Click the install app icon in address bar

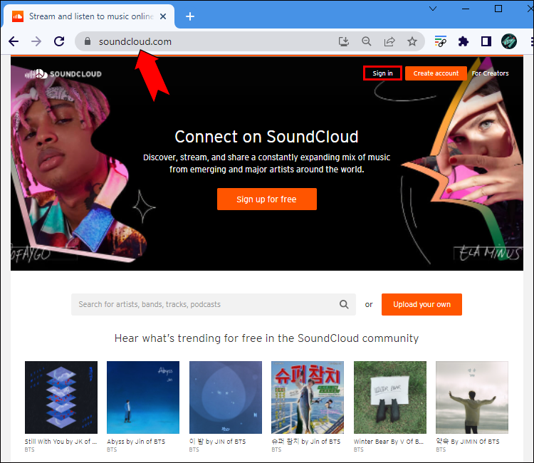[x=344, y=41]
